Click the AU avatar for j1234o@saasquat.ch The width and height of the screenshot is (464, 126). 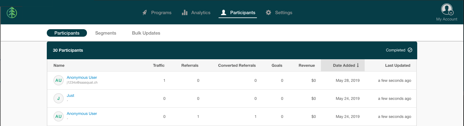click(58, 80)
